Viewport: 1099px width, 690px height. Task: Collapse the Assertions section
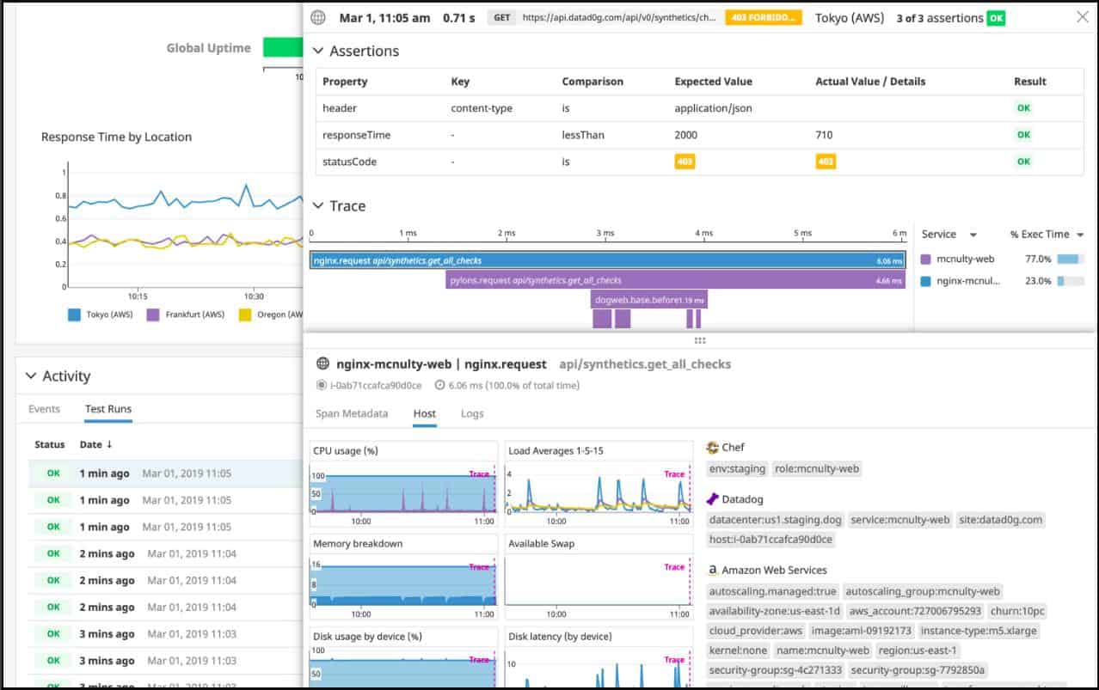point(318,52)
